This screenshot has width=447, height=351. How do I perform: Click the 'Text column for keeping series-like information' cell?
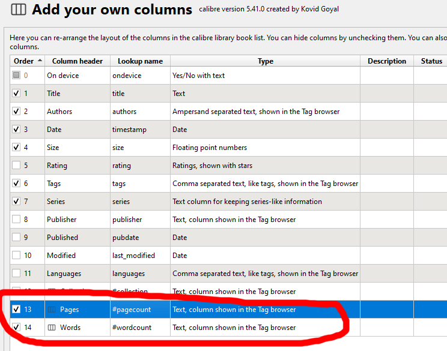click(266, 201)
